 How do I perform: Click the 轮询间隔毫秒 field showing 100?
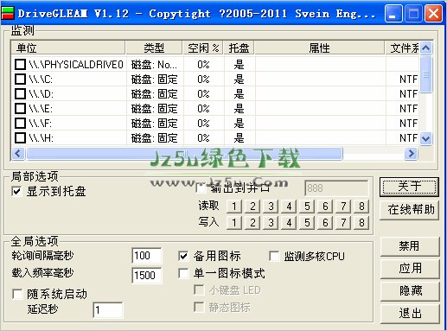[x=147, y=256]
